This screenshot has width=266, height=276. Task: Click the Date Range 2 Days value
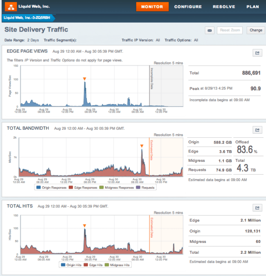(33, 40)
